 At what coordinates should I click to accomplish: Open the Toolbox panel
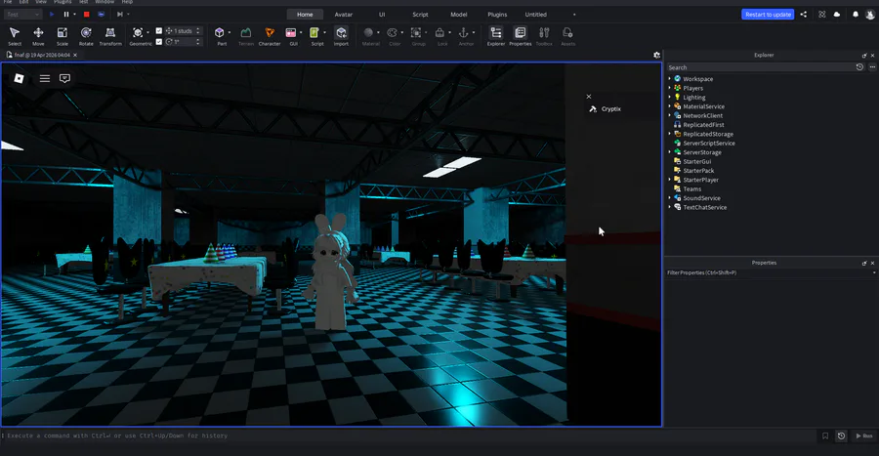click(x=544, y=36)
